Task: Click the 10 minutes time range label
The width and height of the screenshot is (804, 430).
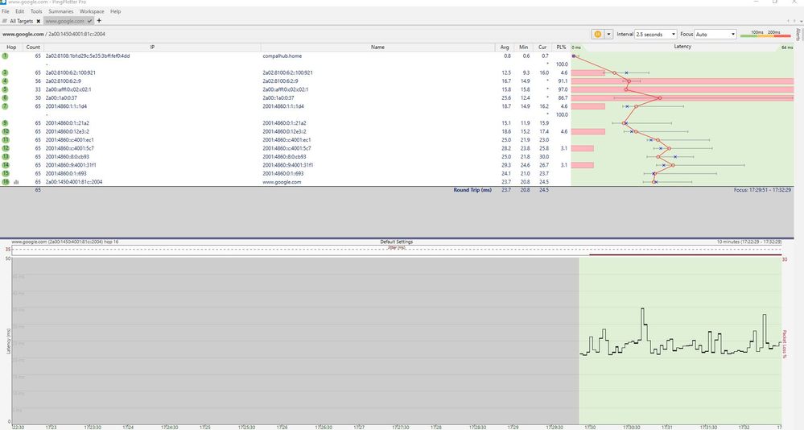Action: (x=749, y=242)
